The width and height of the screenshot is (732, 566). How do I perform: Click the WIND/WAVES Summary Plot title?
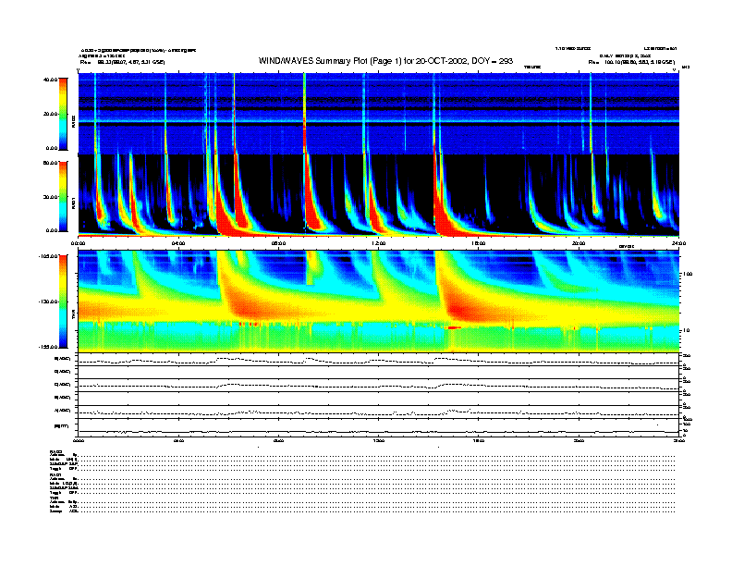point(385,61)
